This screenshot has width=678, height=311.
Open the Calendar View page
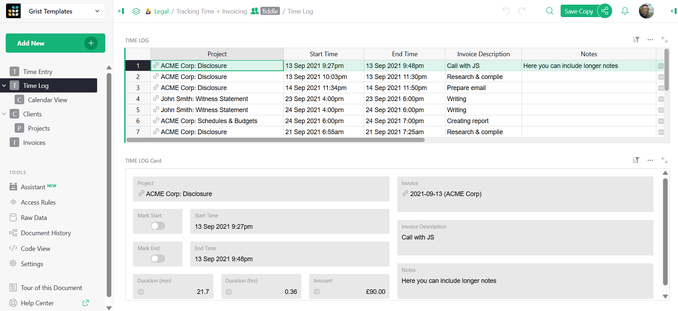coord(47,100)
